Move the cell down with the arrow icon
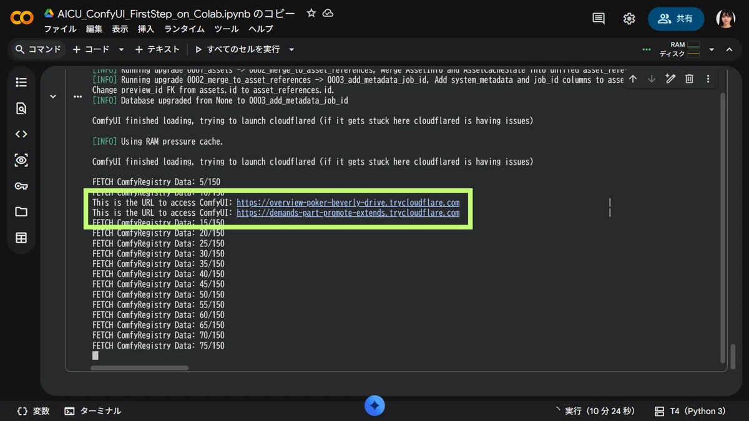 (x=652, y=79)
